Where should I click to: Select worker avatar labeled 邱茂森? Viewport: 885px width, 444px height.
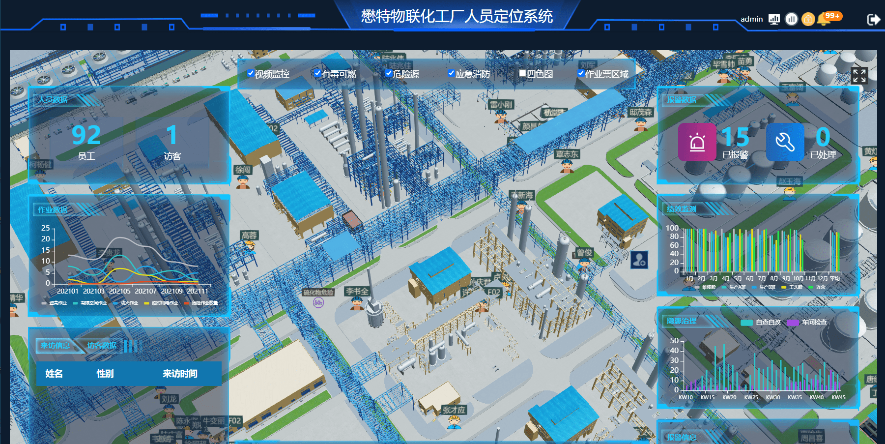641,124
